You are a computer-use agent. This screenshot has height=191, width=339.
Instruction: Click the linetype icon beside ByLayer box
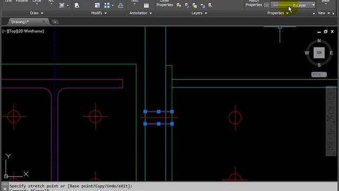coord(266,5)
